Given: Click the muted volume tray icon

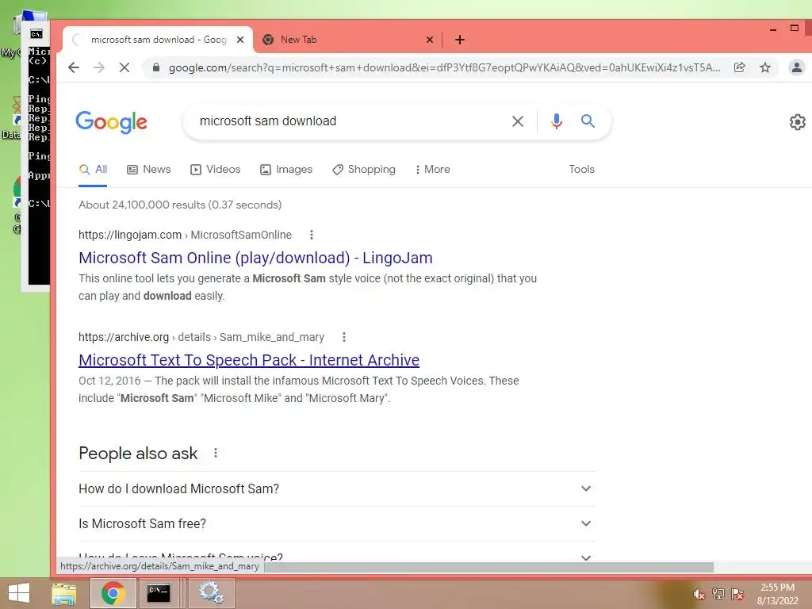Looking at the screenshot, I should coord(699,594).
